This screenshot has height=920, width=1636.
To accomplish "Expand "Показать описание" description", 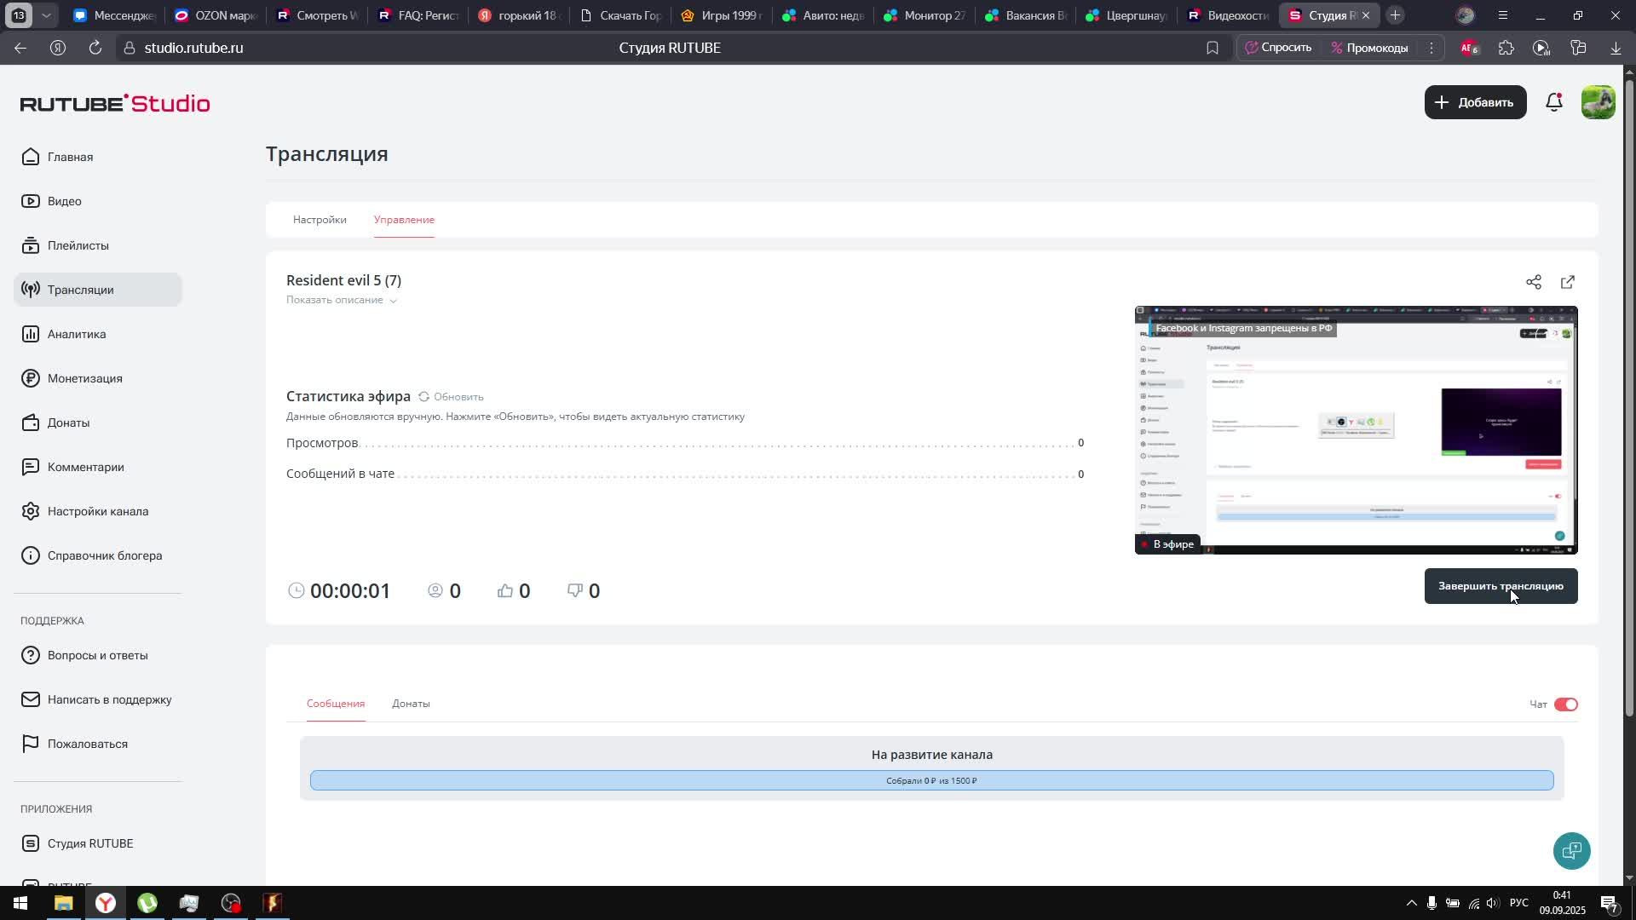I will (341, 300).
